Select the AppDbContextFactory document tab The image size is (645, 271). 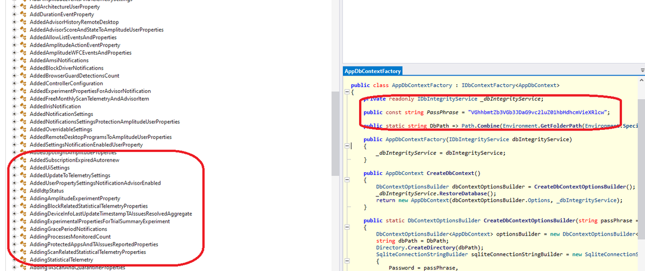[x=372, y=71]
